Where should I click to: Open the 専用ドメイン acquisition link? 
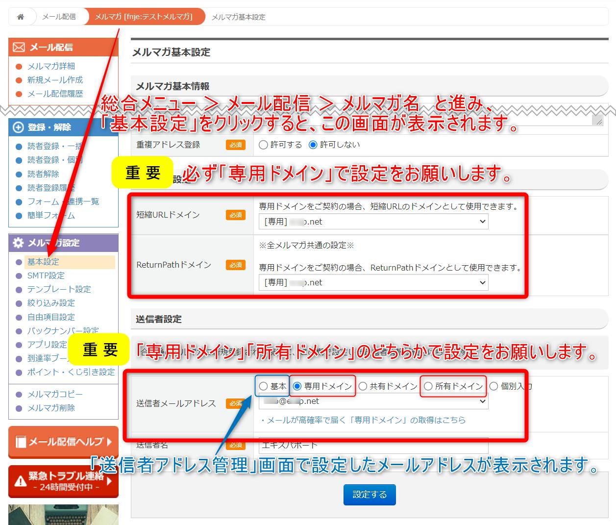(x=363, y=420)
